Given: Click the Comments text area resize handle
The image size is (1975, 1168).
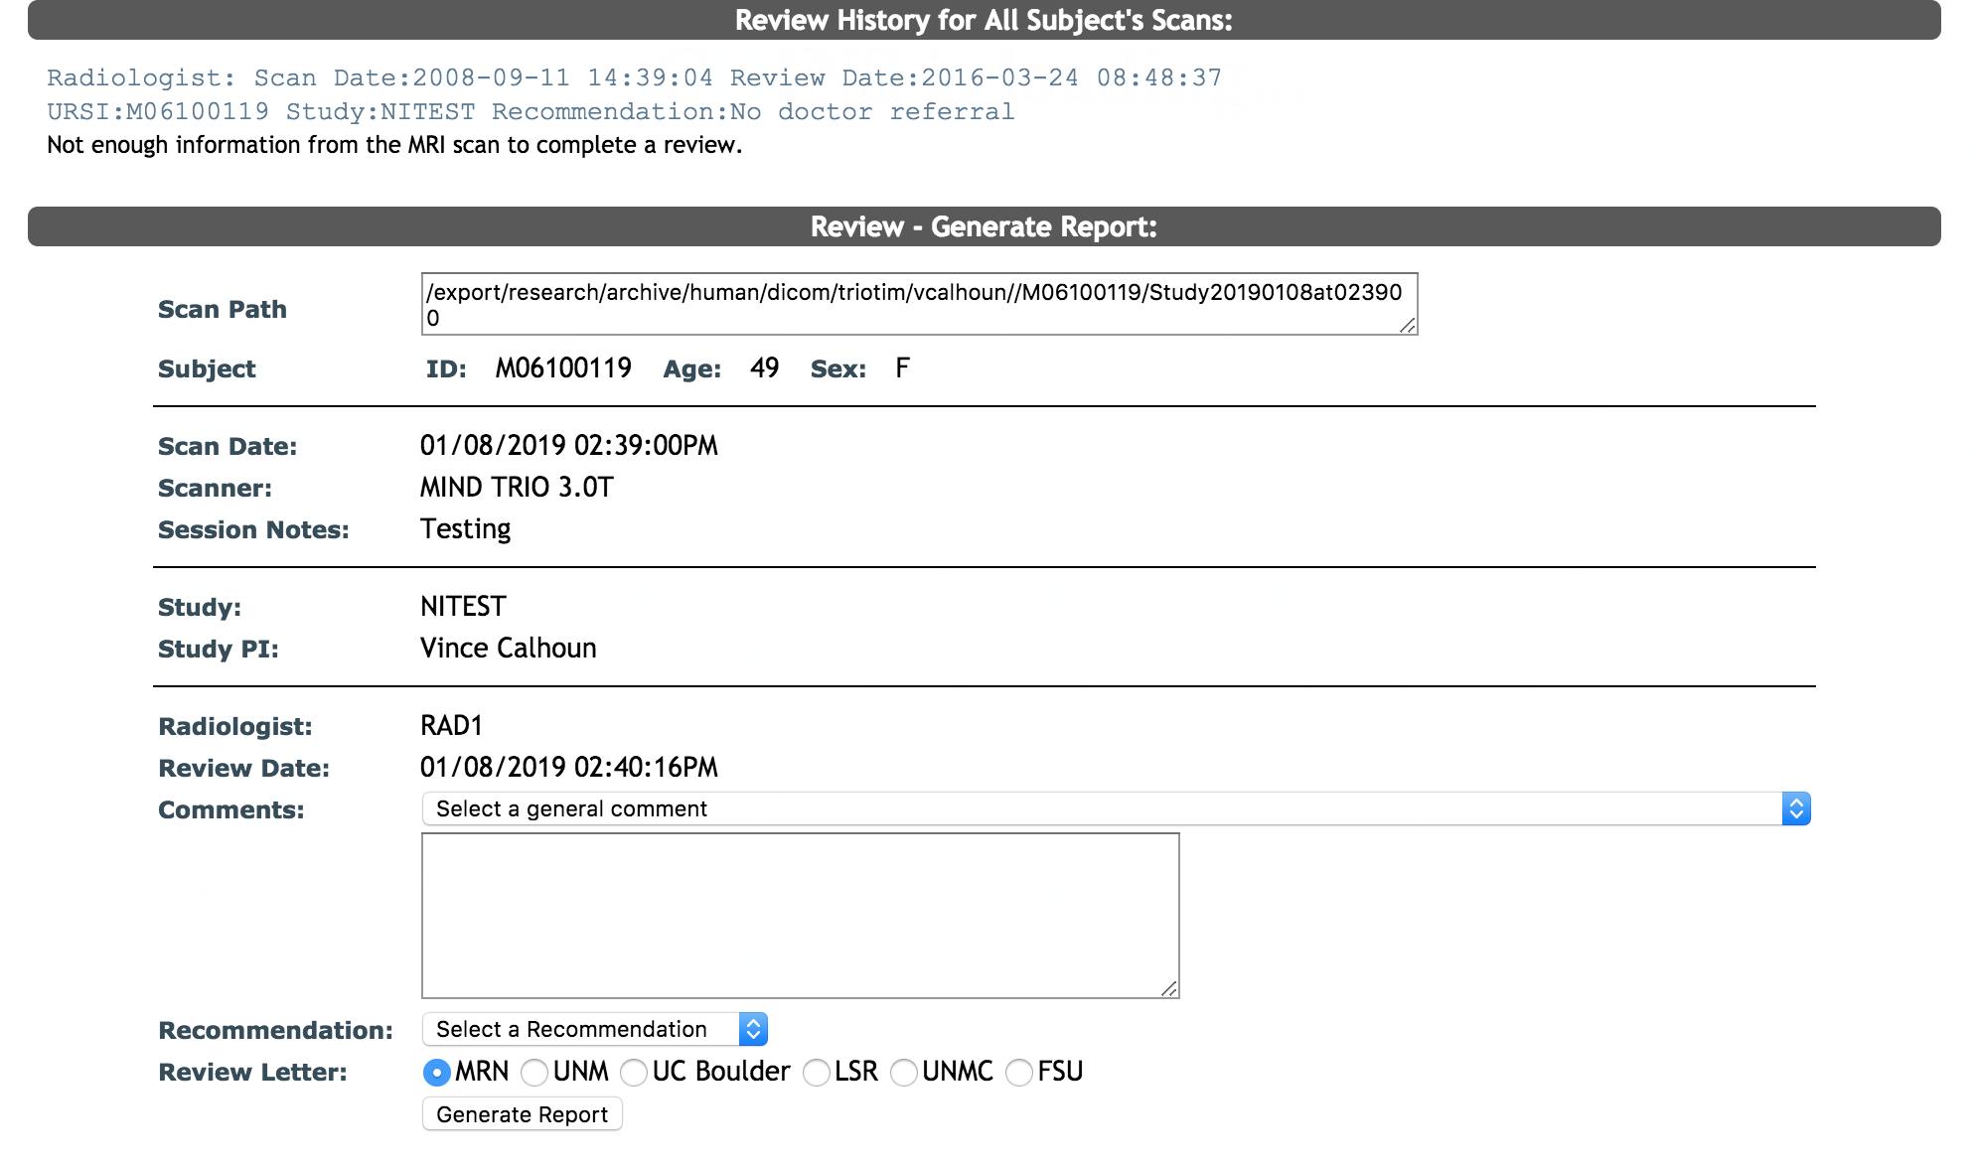Looking at the screenshot, I should 1168,988.
